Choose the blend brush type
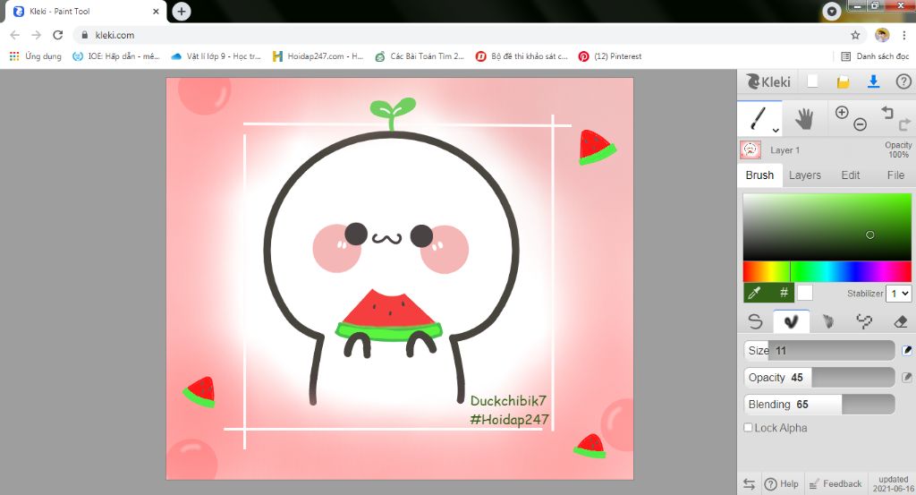The width and height of the screenshot is (916, 495). (791, 321)
